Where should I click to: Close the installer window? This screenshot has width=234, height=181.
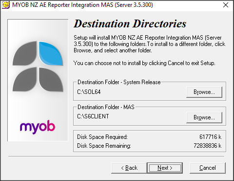point(226,5)
